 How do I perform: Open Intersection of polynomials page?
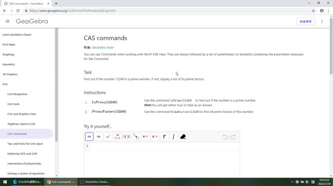pos(25,164)
